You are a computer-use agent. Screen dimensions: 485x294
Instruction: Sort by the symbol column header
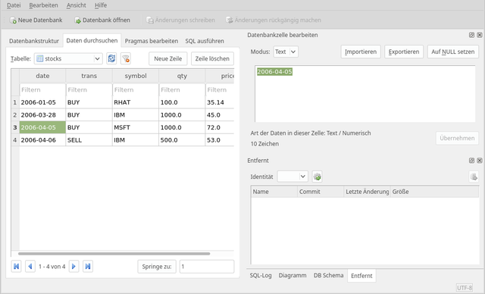coord(136,76)
